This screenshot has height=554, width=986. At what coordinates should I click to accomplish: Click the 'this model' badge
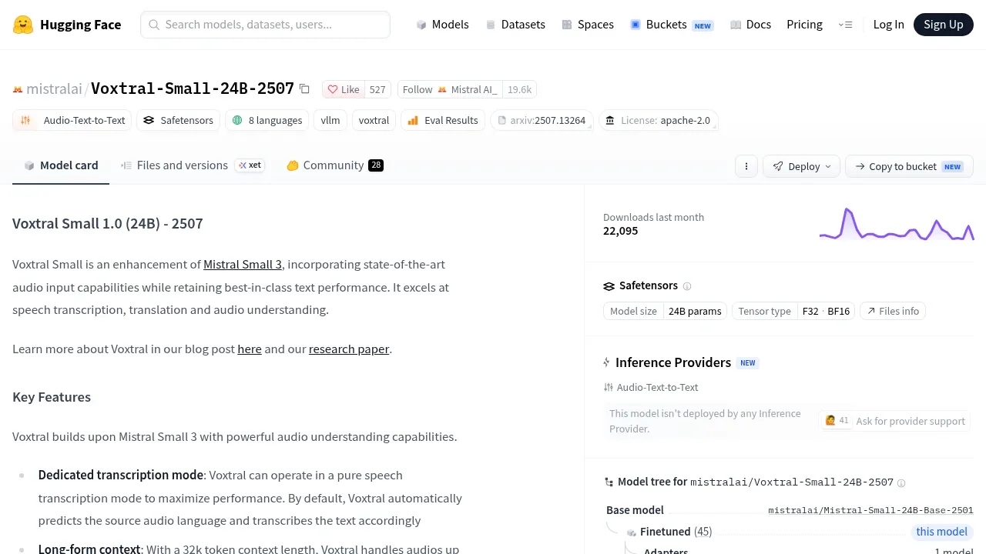[x=941, y=532]
